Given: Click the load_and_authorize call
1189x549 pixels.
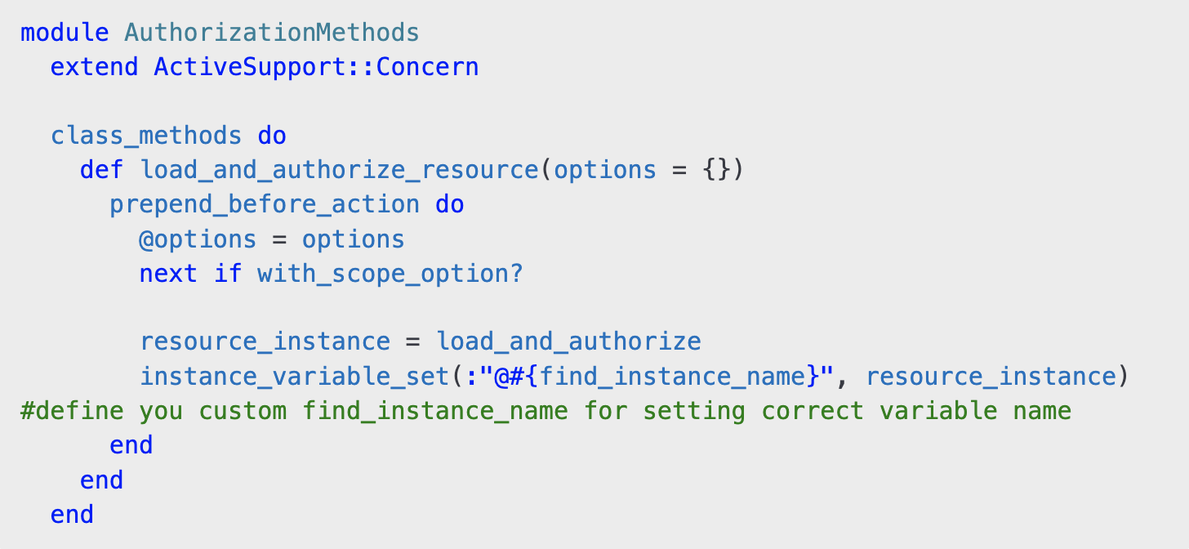Looking at the screenshot, I should click(568, 341).
